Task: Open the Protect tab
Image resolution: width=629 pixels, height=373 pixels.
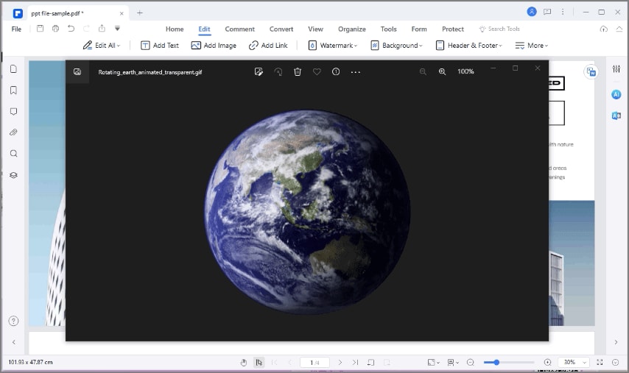Action: point(452,29)
